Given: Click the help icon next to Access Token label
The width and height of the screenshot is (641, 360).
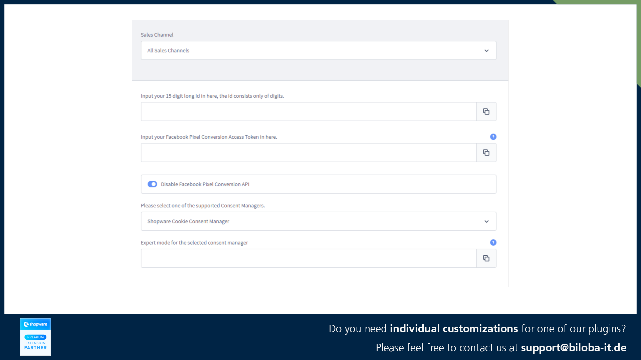Looking at the screenshot, I should pyautogui.click(x=493, y=137).
